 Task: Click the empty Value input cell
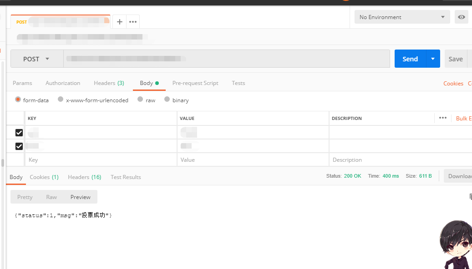pyautogui.click(x=253, y=159)
